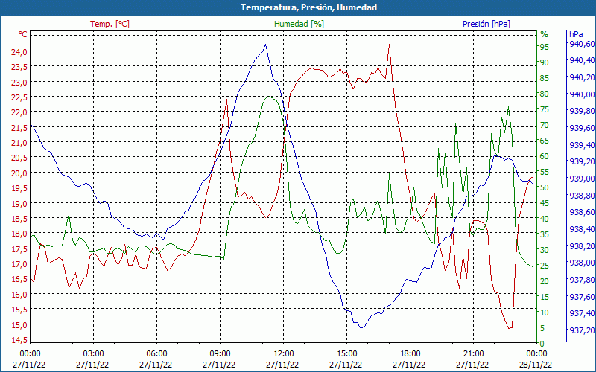This screenshot has width=596, height=372.
Task: Click the '23,0' temperature axis value
Action: (x=19, y=83)
